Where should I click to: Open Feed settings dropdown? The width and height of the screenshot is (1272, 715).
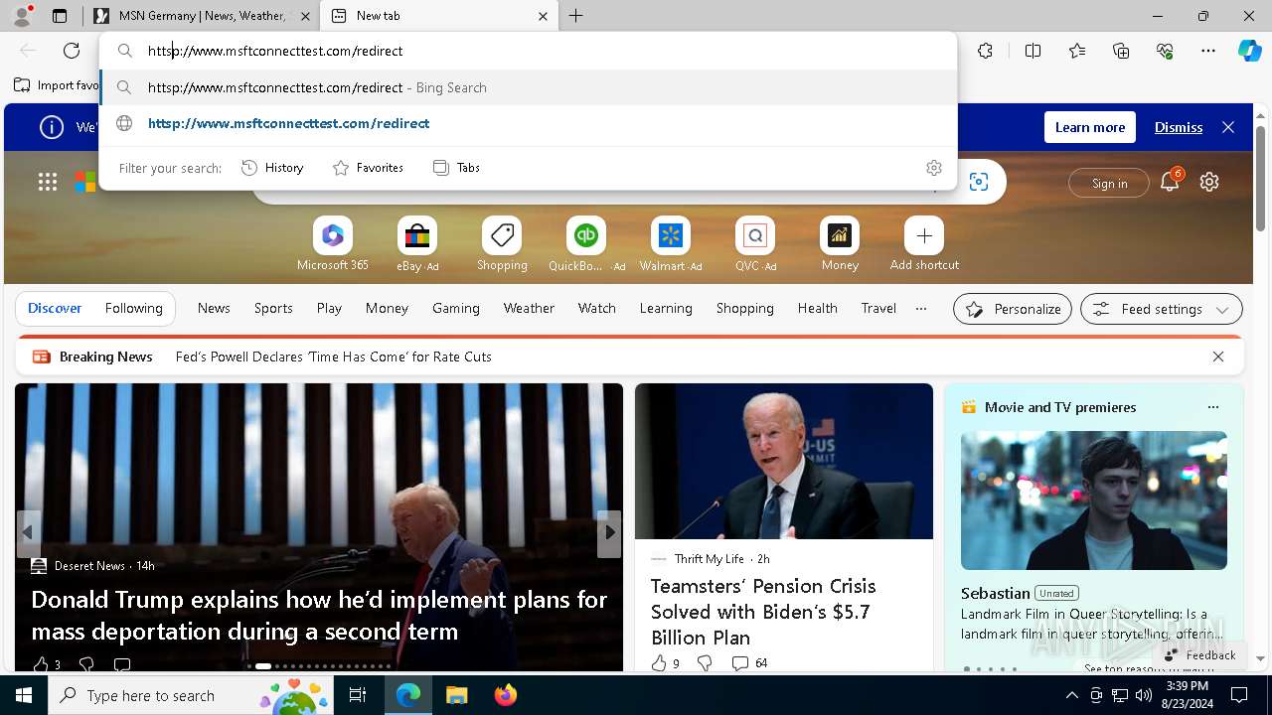[x=1162, y=309]
